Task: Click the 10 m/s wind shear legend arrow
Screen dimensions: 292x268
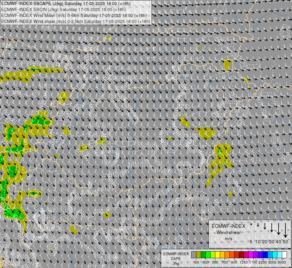Action: point(258,225)
